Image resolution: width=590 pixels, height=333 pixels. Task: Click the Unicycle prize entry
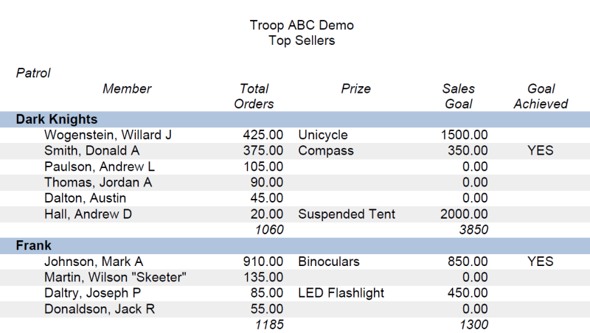coord(323,135)
